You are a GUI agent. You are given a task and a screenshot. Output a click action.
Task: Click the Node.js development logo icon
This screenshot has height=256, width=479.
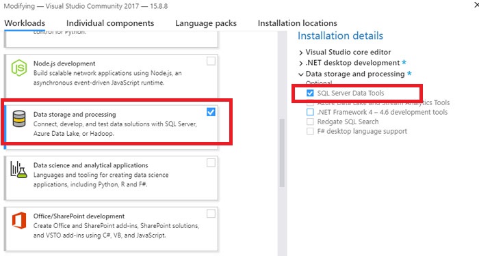click(19, 68)
